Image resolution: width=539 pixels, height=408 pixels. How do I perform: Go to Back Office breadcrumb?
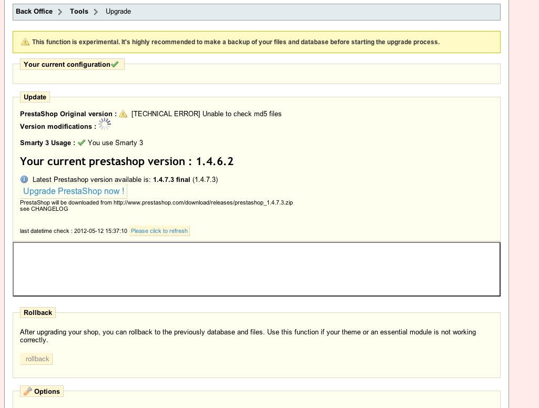click(x=34, y=12)
